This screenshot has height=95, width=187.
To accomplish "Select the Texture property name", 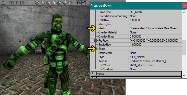I will (103, 61).
